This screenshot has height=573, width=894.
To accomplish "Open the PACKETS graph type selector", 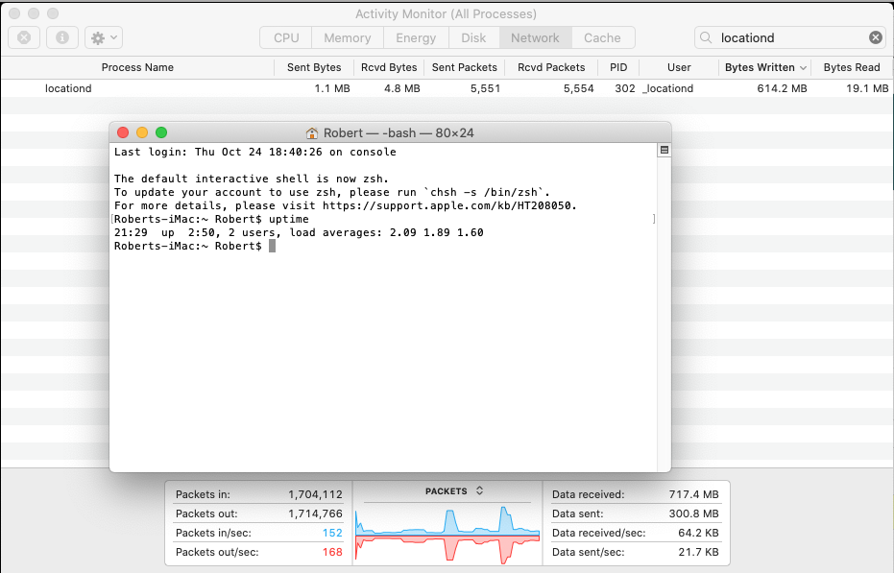I will click(454, 490).
